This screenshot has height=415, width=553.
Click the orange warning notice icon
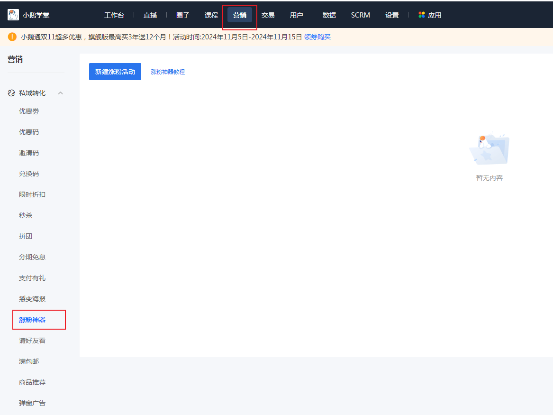point(12,37)
